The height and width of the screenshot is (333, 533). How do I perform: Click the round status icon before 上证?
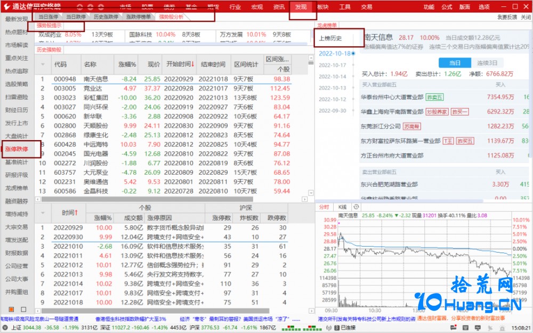point(5,328)
